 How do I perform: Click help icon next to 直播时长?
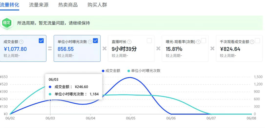(129, 42)
